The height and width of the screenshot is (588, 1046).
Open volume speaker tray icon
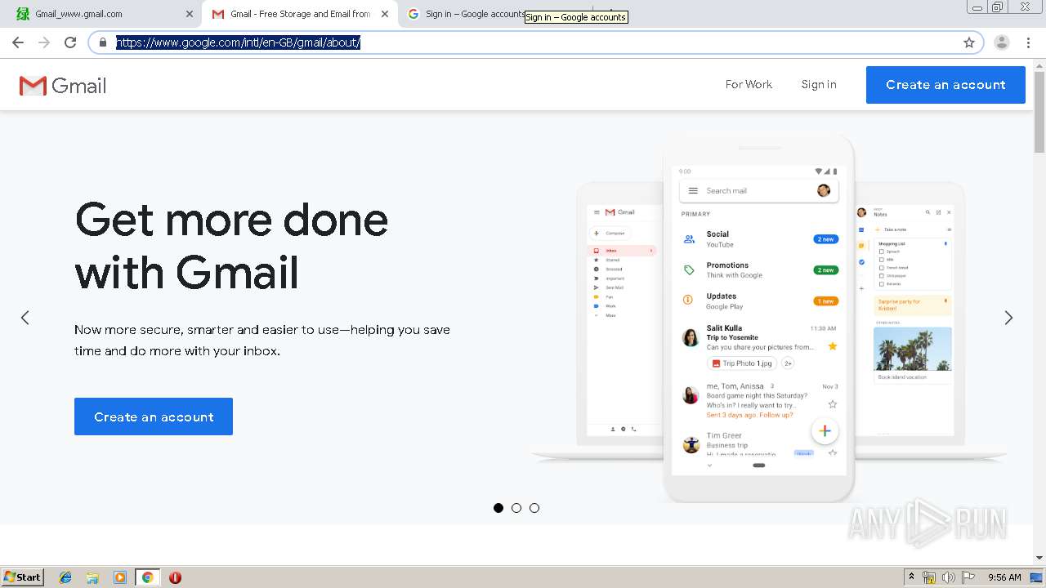click(949, 577)
